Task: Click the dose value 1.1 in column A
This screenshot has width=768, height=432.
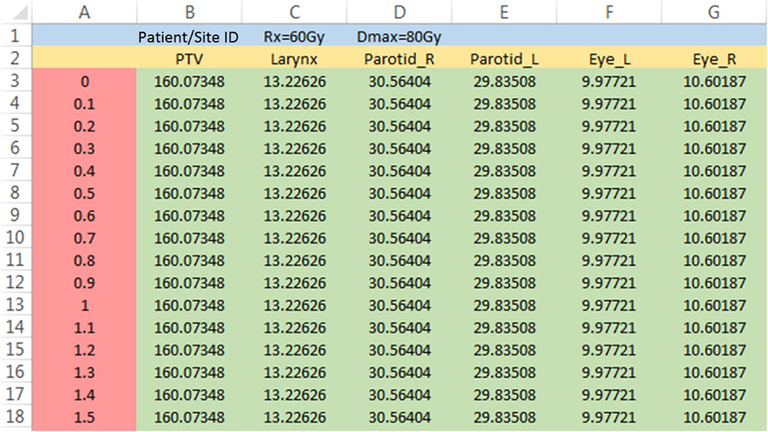Action: tap(84, 328)
